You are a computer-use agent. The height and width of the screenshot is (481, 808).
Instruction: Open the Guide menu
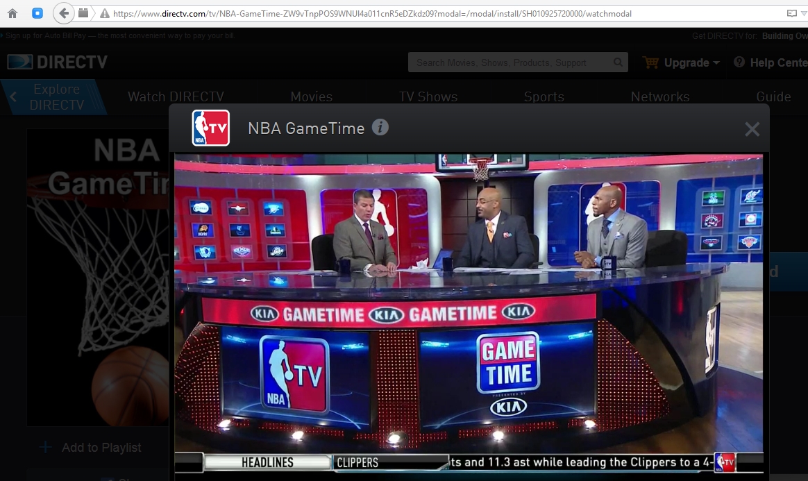tap(773, 96)
